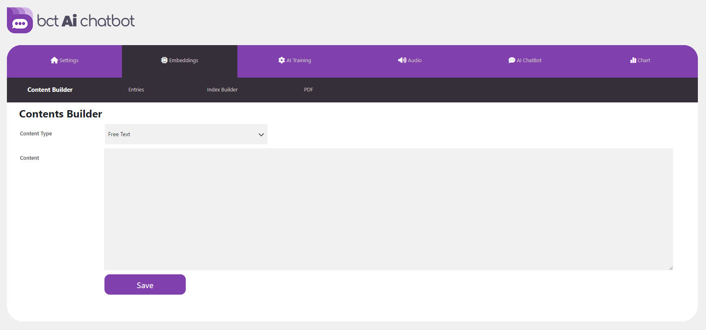Click the house icon beside Settings
706x330 pixels.
click(x=54, y=60)
